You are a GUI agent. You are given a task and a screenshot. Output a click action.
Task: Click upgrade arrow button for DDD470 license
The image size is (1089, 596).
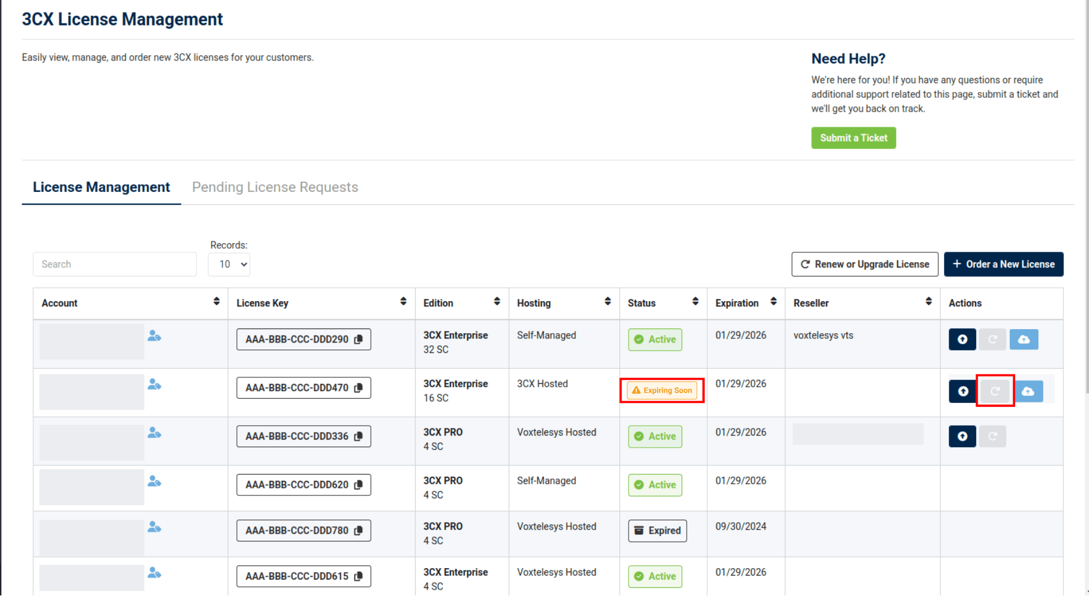963,391
